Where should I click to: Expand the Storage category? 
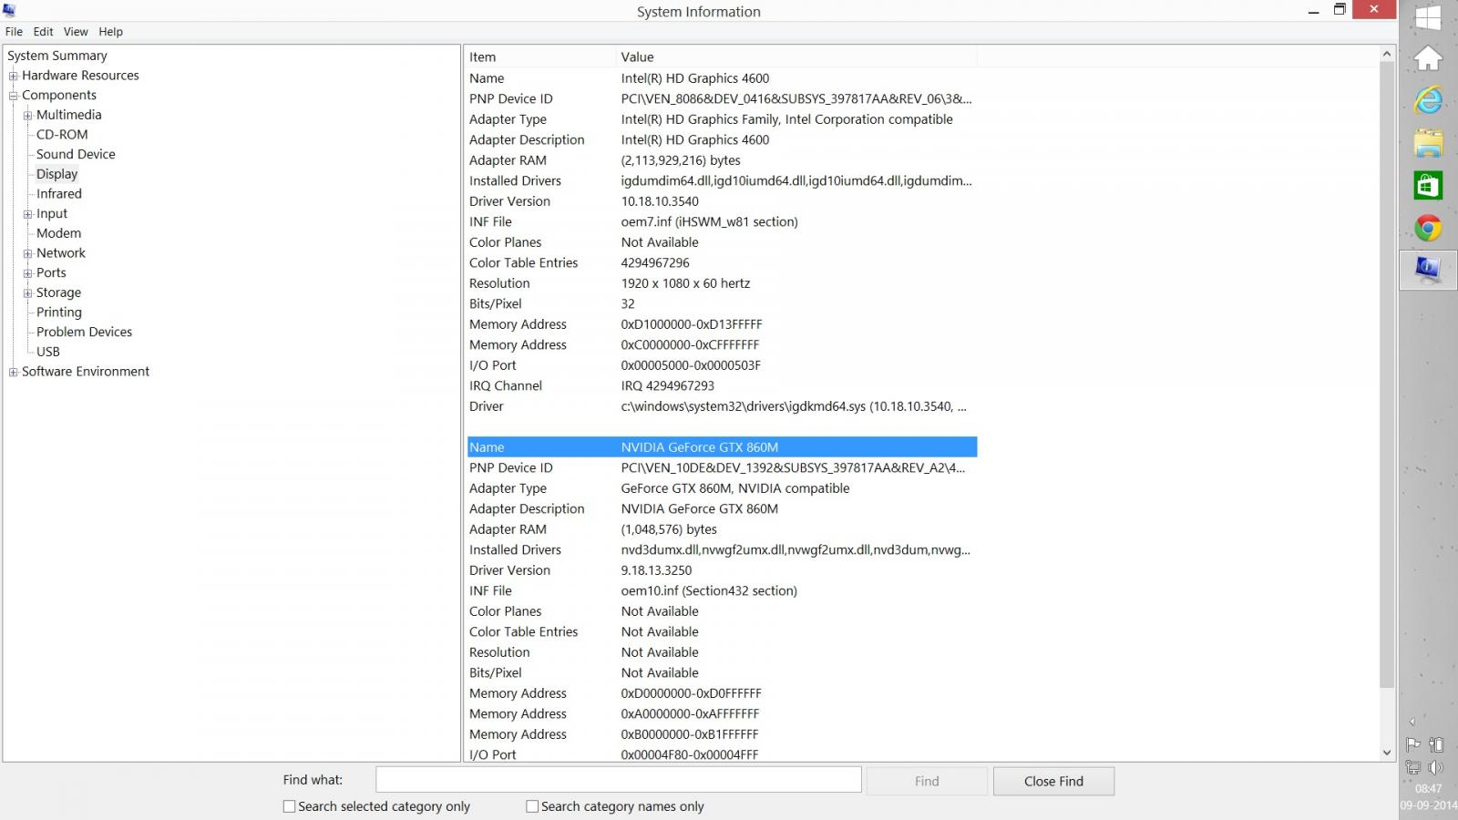click(x=28, y=292)
